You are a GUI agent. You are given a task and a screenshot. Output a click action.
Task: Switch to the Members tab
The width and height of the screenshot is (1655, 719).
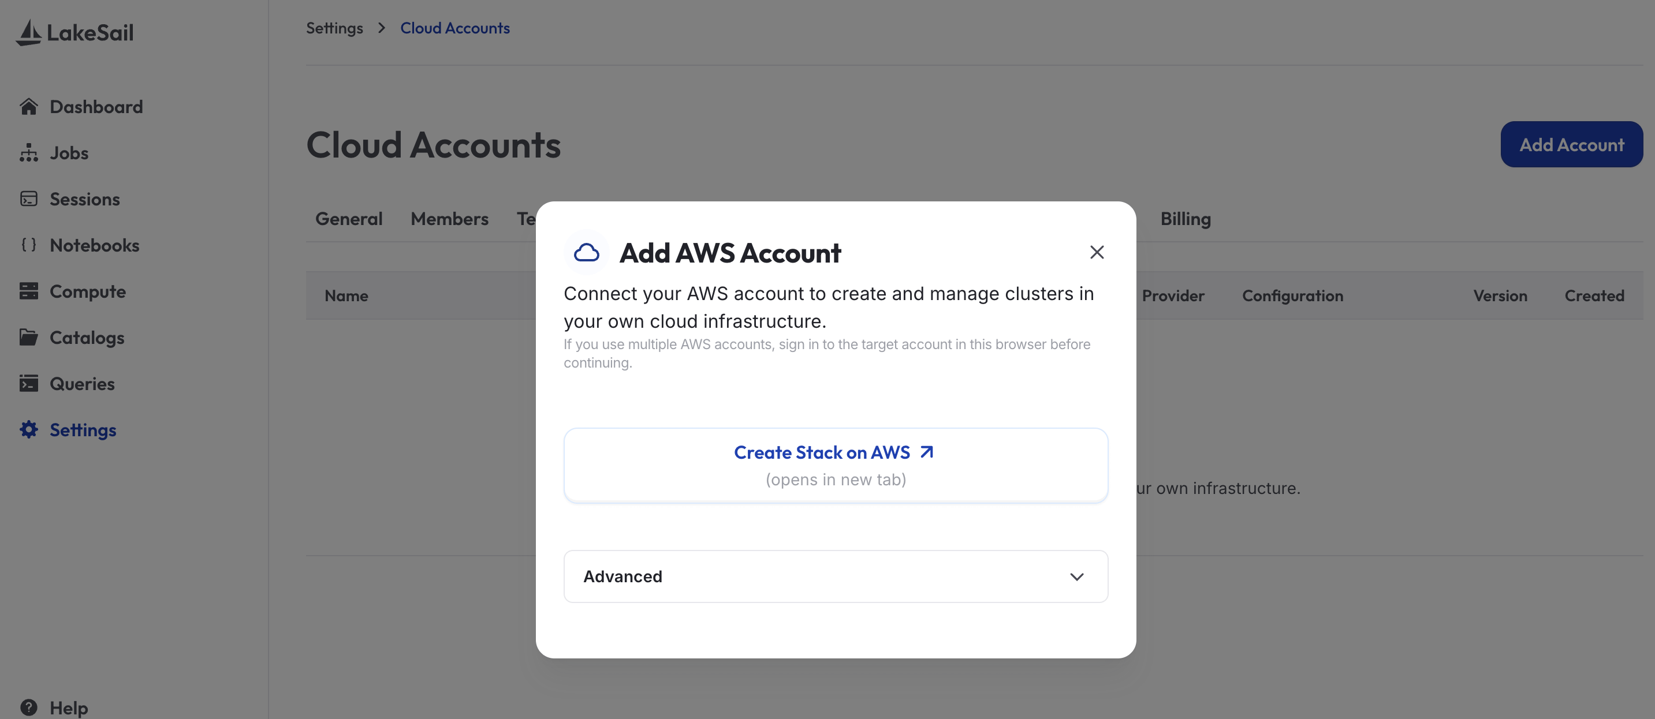click(450, 219)
